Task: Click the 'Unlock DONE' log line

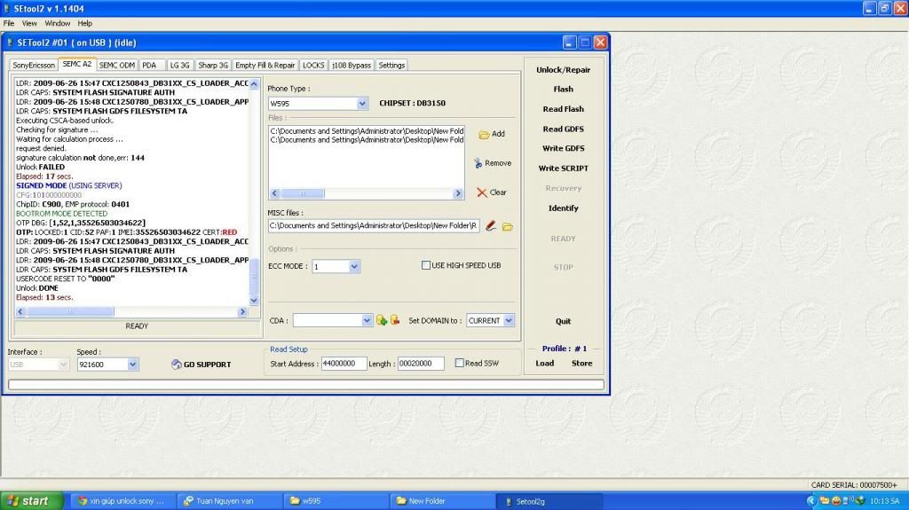Action: click(37, 288)
